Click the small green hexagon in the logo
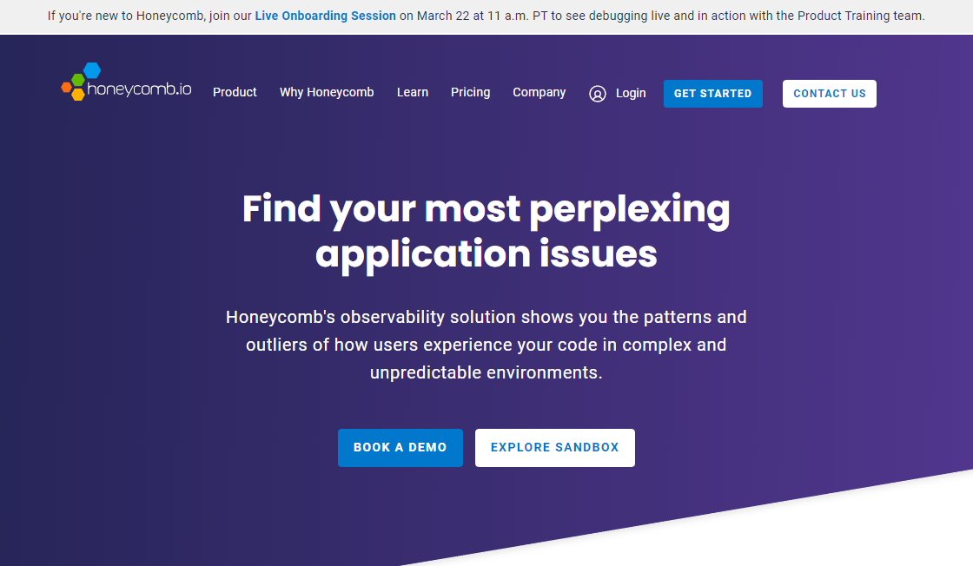The width and height of the screenshot is (973, 566). pos(78,80)
